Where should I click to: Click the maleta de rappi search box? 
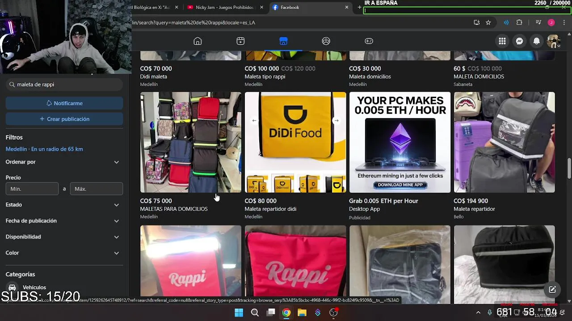pos(64,84)
